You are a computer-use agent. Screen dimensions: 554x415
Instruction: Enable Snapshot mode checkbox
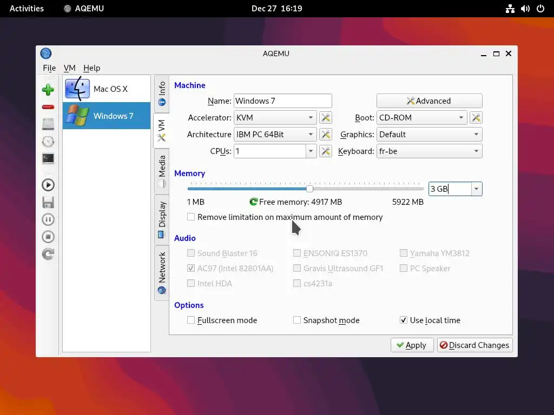[x=297, y=320]
